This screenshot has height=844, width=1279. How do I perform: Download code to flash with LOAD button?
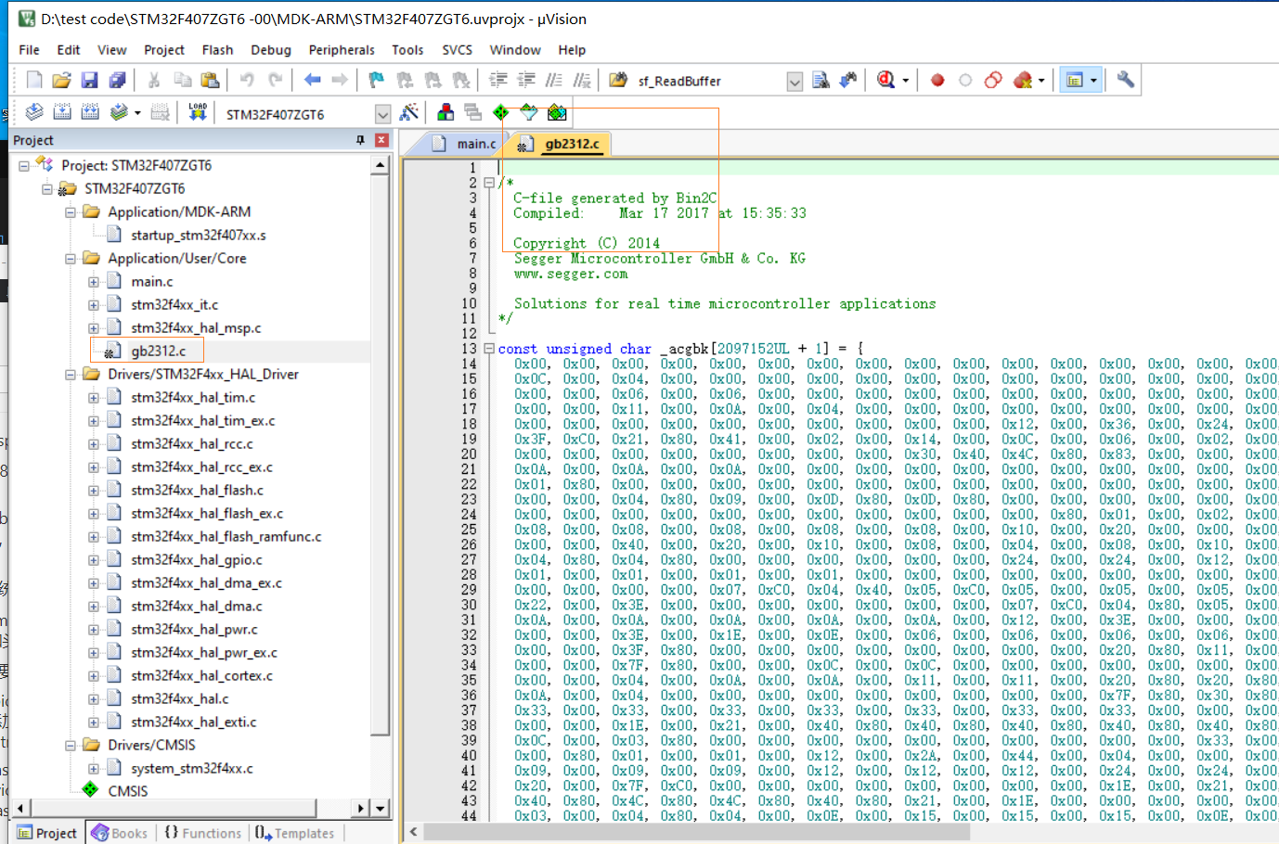click(x=197, y=111)
